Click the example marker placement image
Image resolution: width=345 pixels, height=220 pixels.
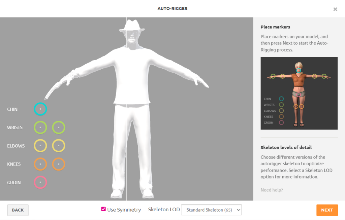[x=299, y=93]
